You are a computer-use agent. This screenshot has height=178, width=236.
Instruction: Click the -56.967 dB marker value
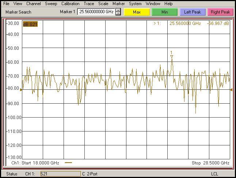pos(218,23)
